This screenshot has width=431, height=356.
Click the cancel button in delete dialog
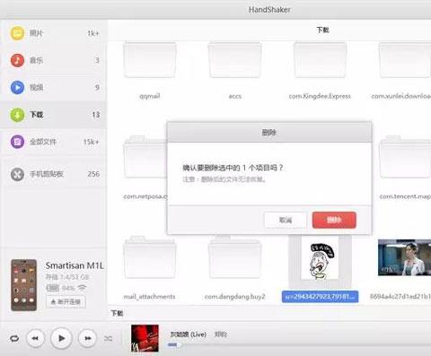pos(286,220)
